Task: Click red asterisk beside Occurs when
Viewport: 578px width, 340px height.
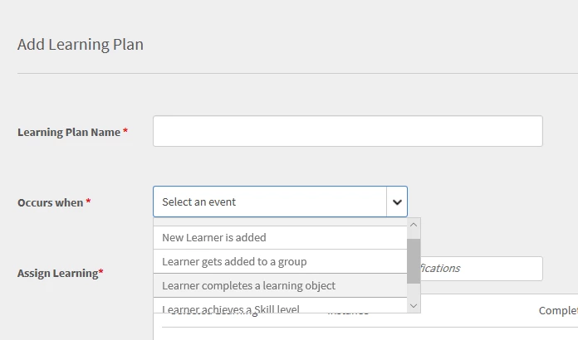Action: (88, 202)
